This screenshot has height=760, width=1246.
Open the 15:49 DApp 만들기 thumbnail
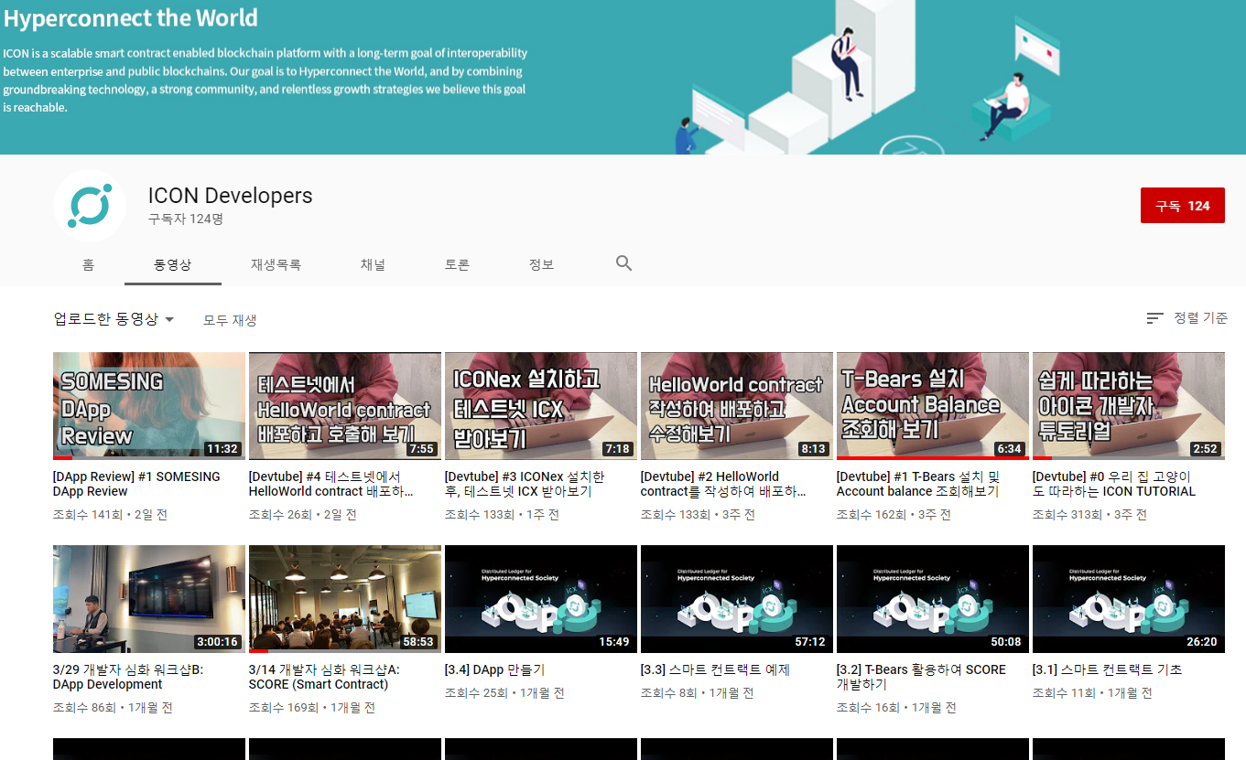tap(541, 599)
